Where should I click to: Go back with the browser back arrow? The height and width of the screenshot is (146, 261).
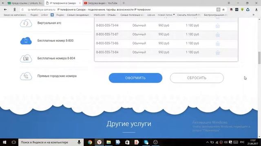pos(5,10)
